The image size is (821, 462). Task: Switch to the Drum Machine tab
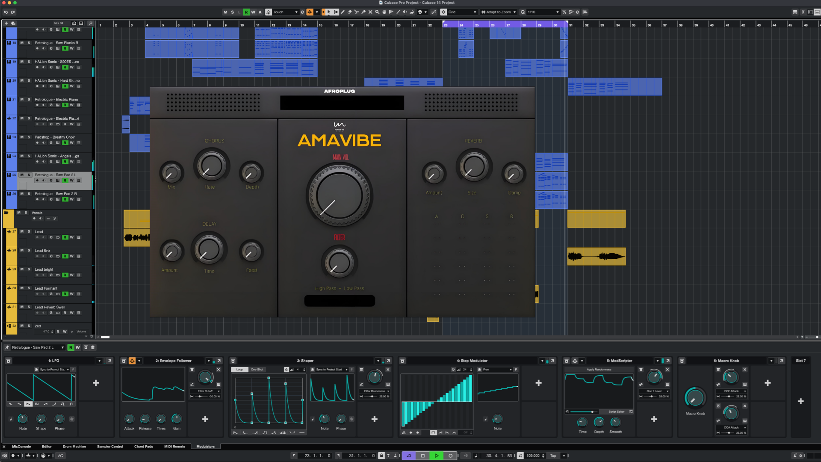(74, 447)
